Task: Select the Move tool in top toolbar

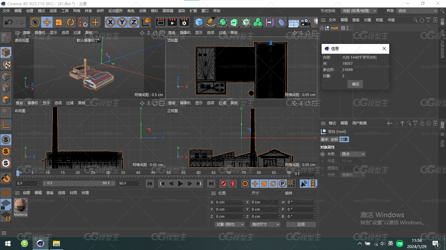Action: click(47, 22)
